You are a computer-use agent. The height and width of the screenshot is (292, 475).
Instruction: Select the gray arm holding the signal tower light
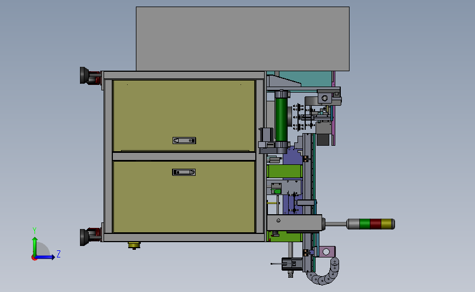pos(294,223)
